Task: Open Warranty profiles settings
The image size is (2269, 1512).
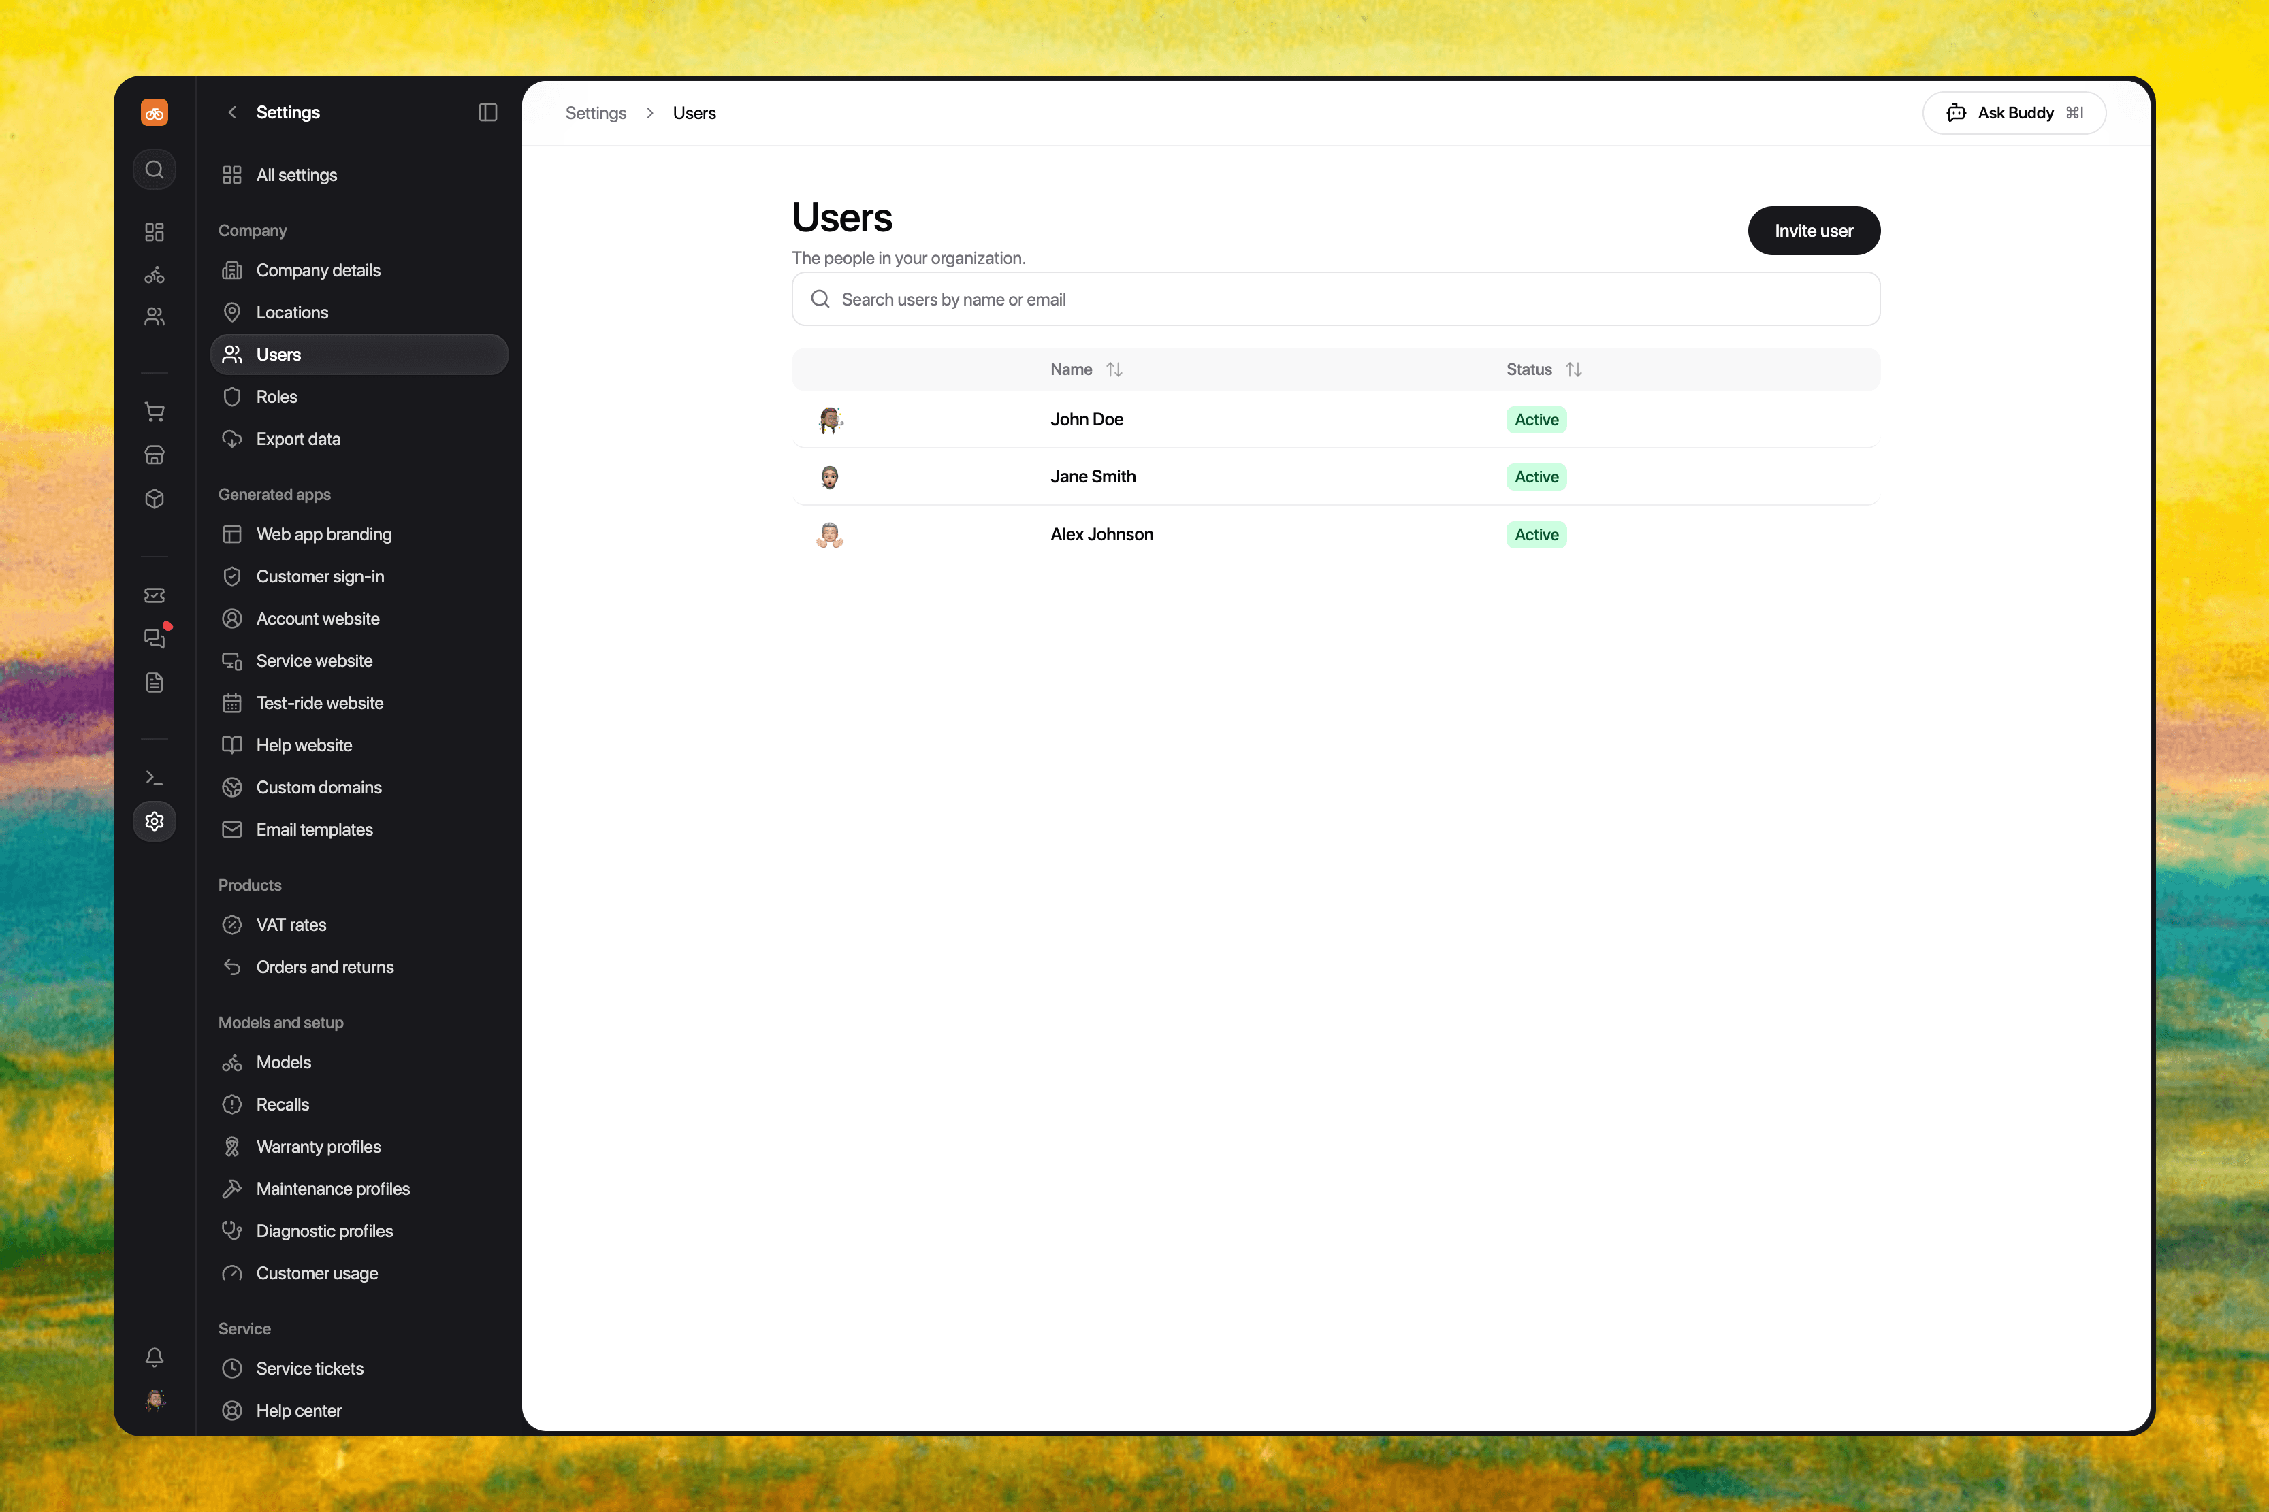Action: click(359, 1147)
